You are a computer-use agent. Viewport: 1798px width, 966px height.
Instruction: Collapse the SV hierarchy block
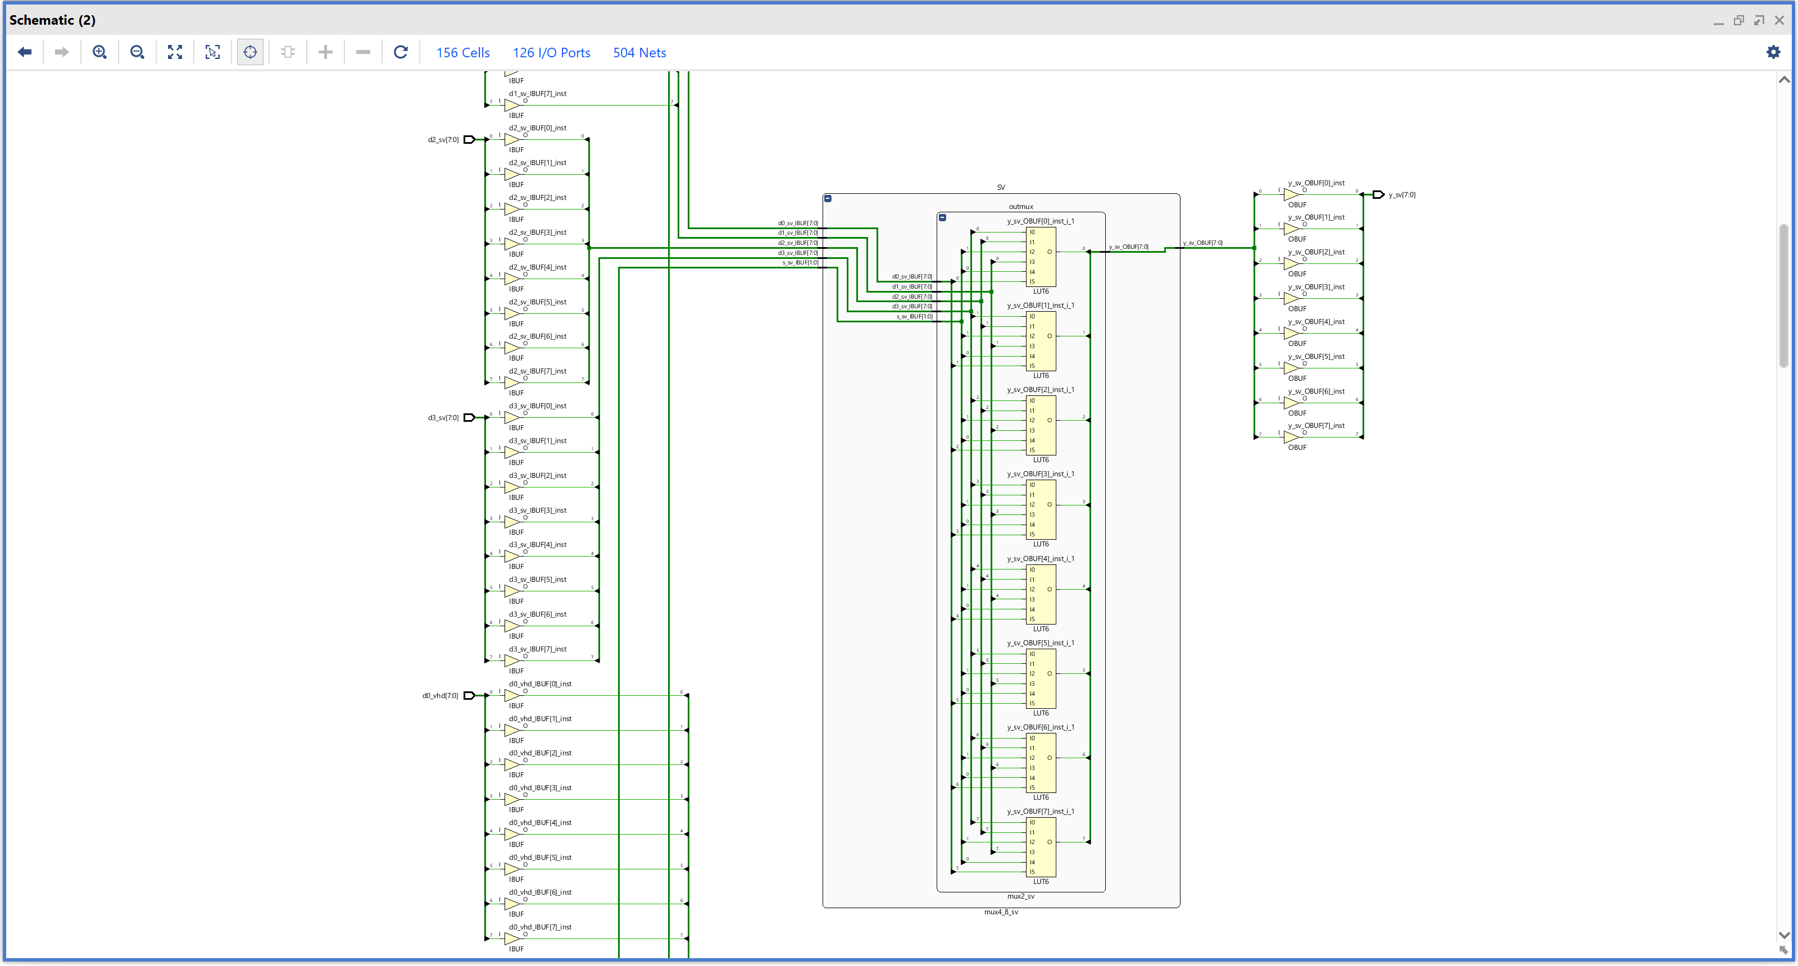tap(828, 199)
